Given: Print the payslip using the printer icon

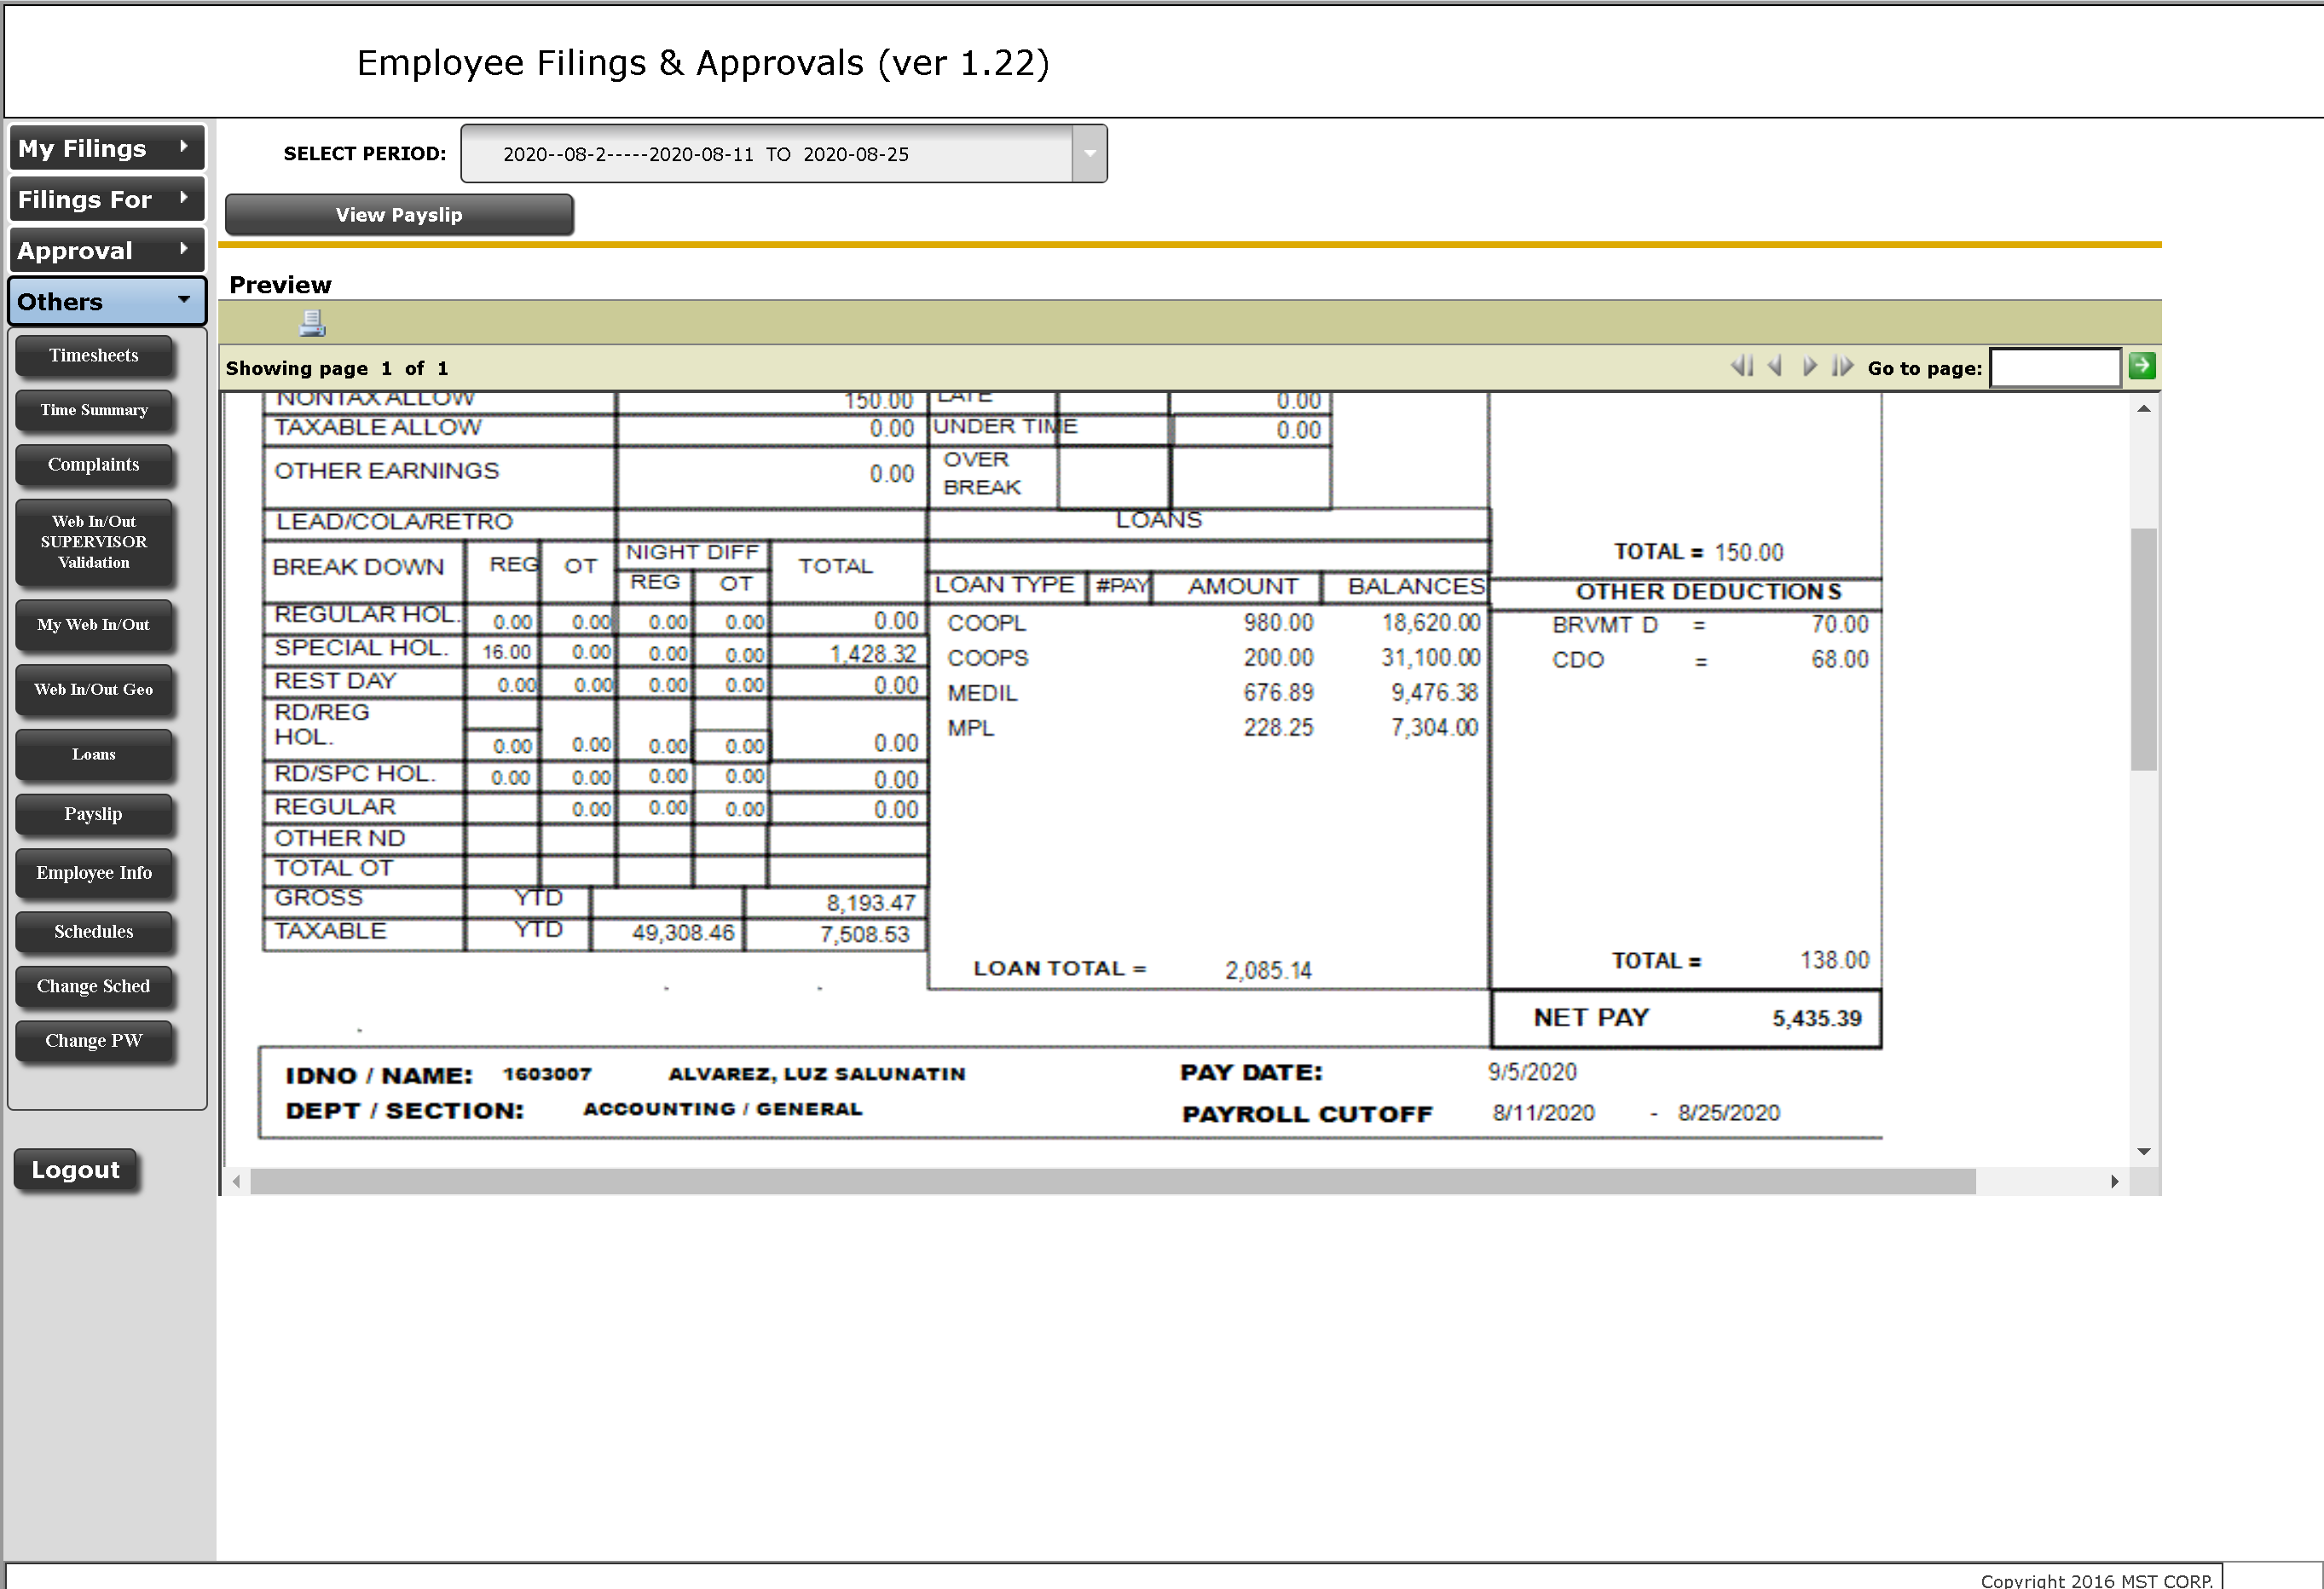Looking at the screenshot, I should click(312, 323).
